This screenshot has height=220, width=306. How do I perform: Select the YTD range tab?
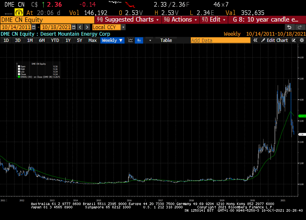[x=55, y=40]
